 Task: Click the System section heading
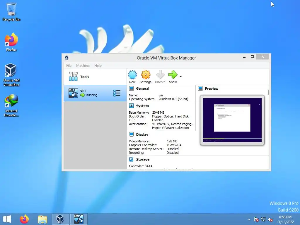[x=142, y=105]
